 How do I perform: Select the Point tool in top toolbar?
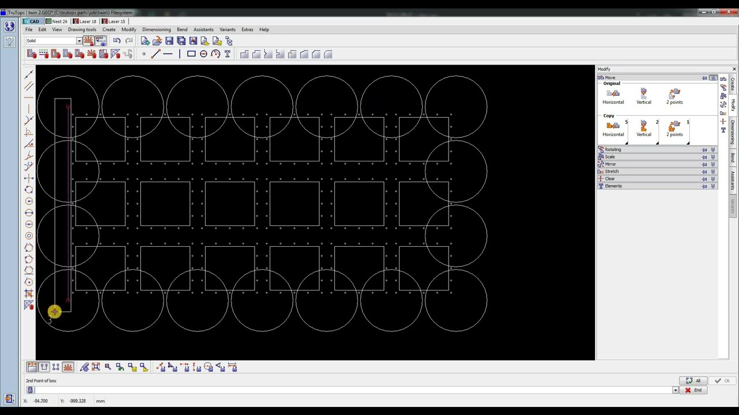[x=144, y=54]
